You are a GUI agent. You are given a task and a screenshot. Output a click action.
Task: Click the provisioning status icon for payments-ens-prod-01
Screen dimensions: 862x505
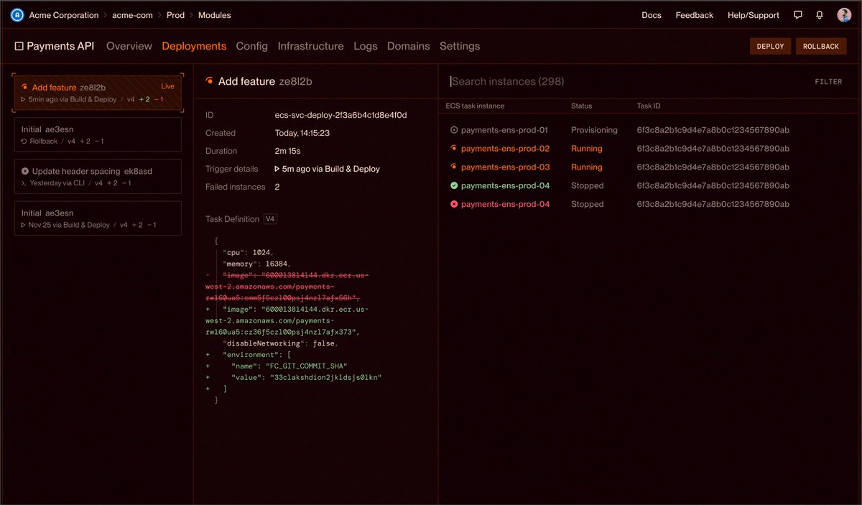click(453, 130)
